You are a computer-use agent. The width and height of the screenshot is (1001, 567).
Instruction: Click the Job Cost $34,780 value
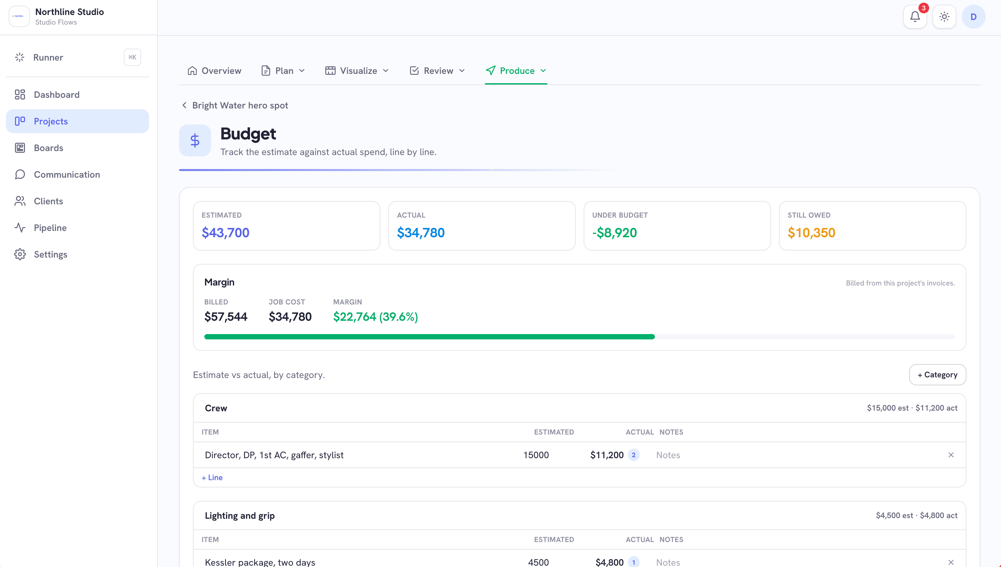pyautogui.click(x=290, y=316)
